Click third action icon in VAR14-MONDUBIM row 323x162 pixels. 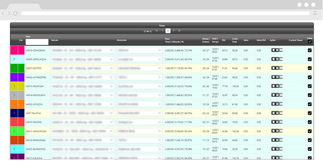coord(281,95)
